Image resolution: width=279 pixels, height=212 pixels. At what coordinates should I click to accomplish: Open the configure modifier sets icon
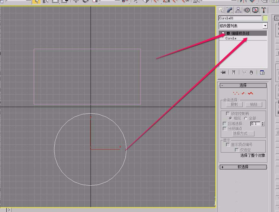click(262, 72)
